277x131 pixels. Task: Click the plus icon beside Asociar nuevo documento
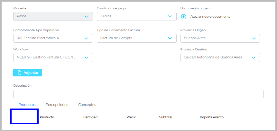point(184,17)
